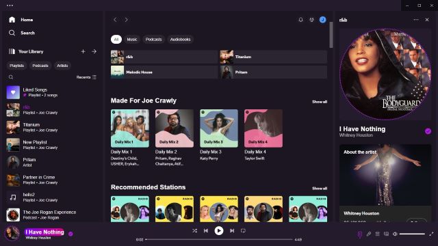This screenshot has height=246, width=438.
Task: Open the Melodic House shortcut tile
Action: (164, 72)
